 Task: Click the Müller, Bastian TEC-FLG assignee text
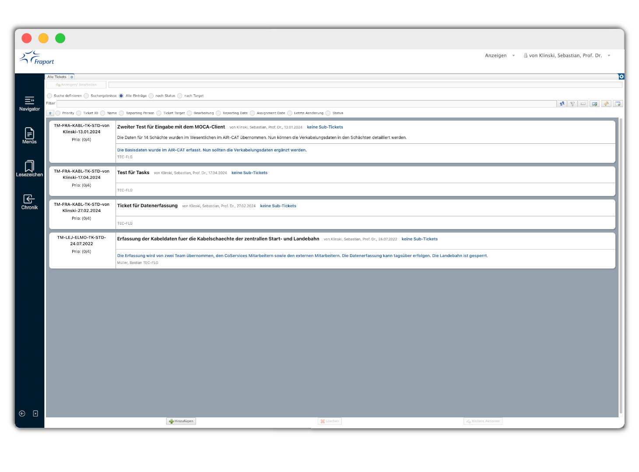coord(137,263)
